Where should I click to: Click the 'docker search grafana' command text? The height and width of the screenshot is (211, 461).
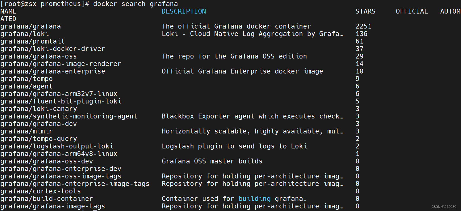point(136,4)
